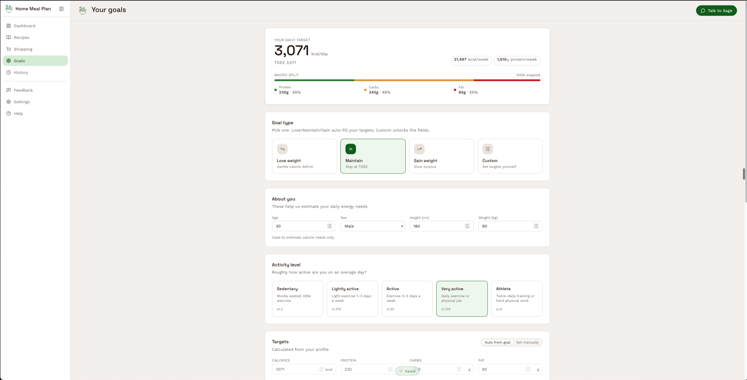
Task: Click the Age stepper arrows
Action: tap(330, 226)
